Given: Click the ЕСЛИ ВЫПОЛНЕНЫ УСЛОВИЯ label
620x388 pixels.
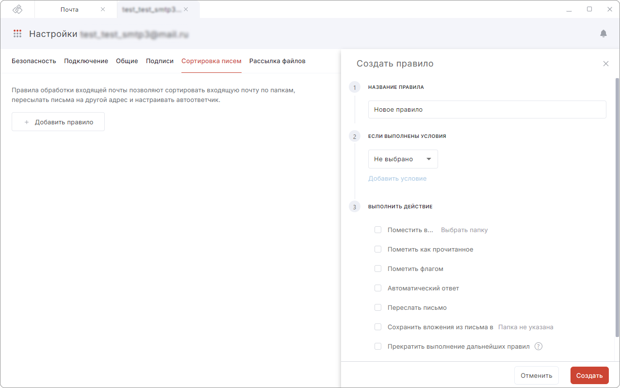Looking at the screenshot, I should tap(407, 136).
